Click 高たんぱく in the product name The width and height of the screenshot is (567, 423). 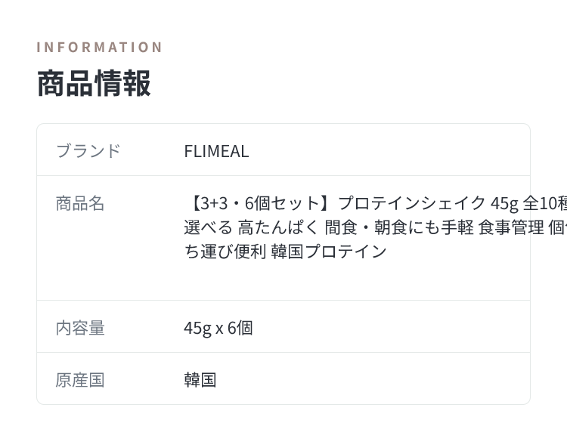tap(279, 227)
